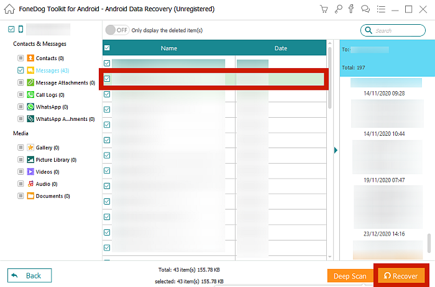
Task: Click the WhatsApp Attachments icon
Action: [30, 119]
